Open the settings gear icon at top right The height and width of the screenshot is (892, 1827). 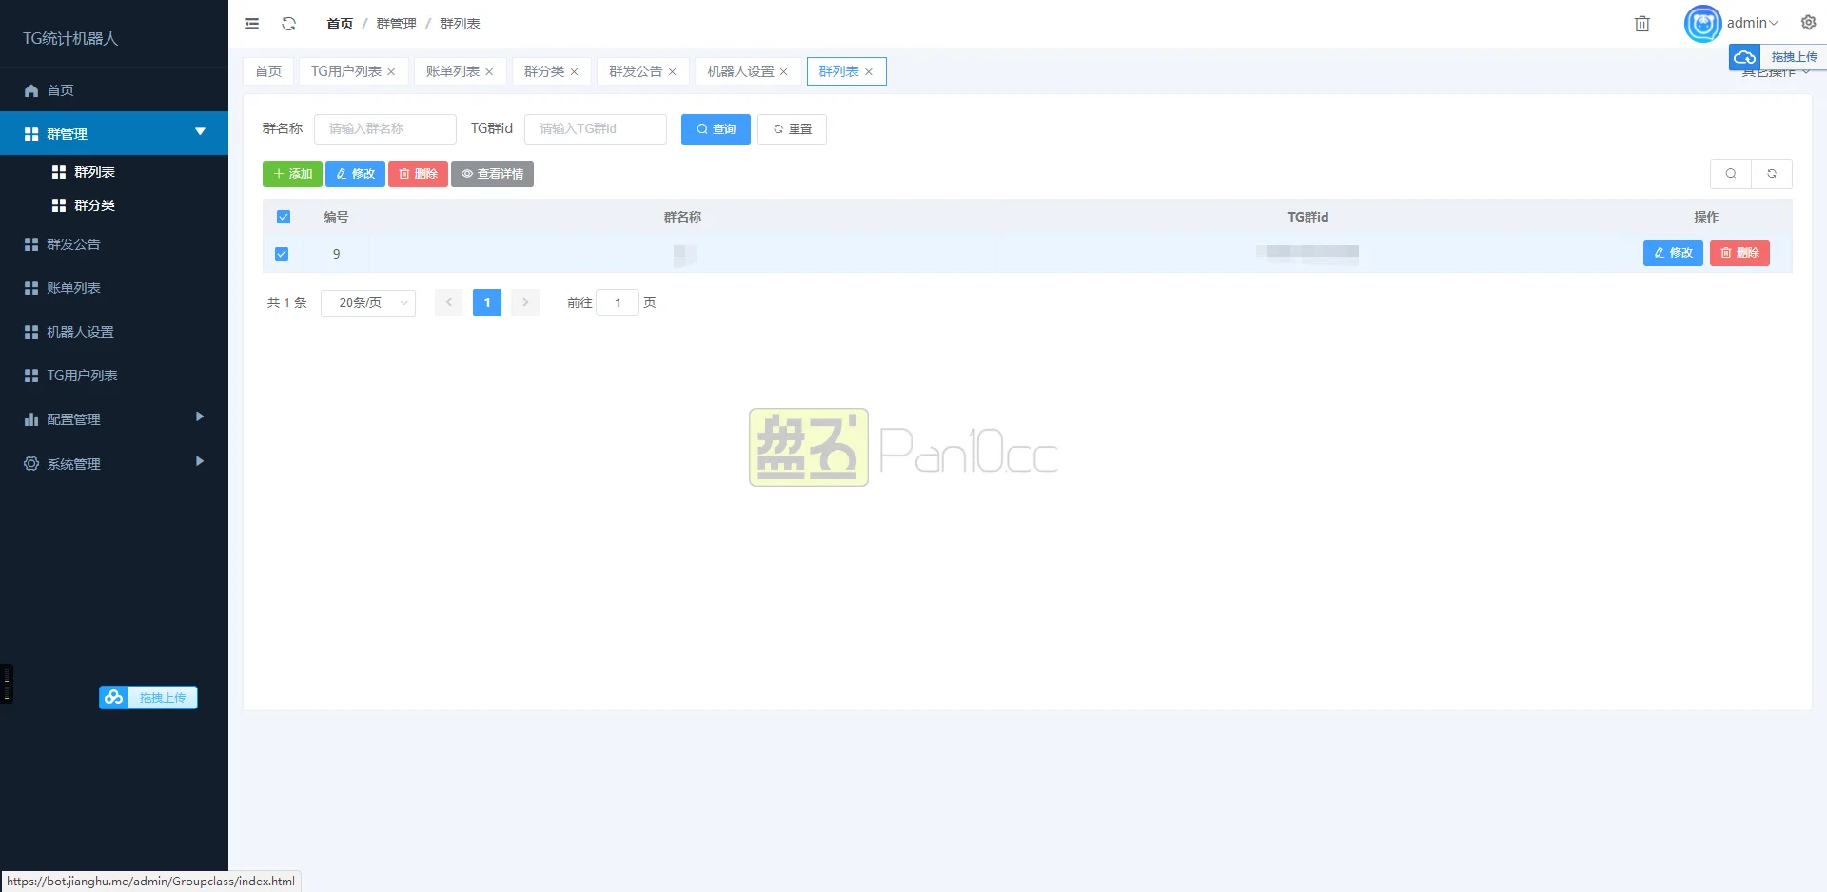coord(1808,23)
